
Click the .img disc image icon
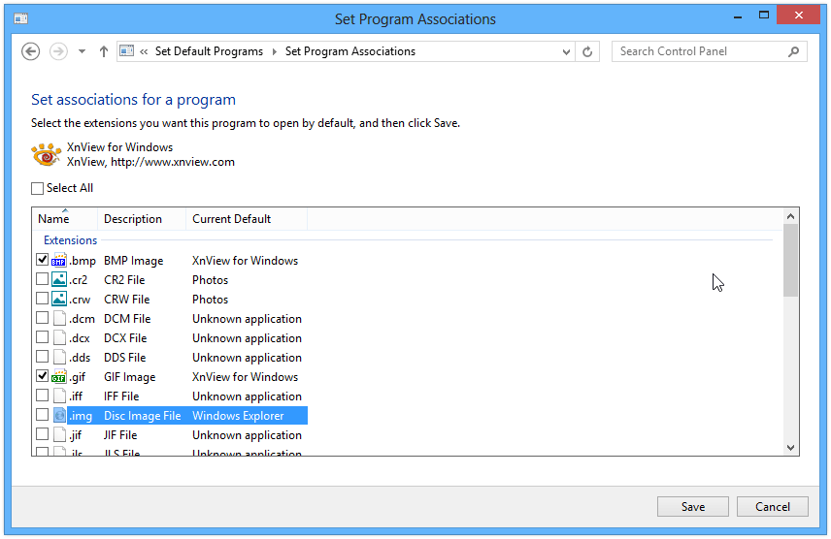click(59, 416)
